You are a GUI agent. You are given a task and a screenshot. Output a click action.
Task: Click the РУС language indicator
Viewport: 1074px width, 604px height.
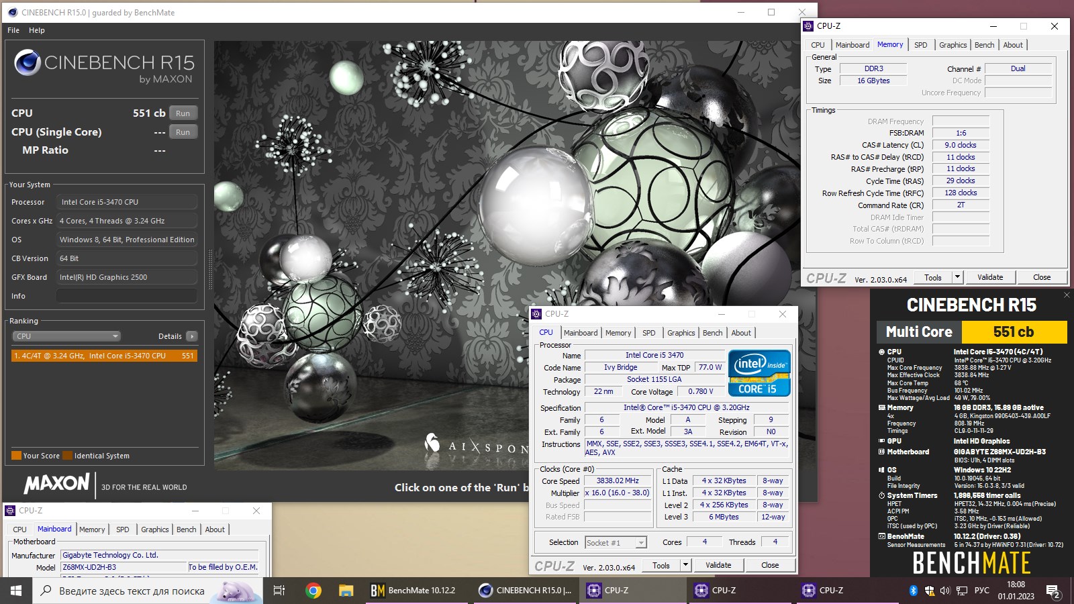982,591
